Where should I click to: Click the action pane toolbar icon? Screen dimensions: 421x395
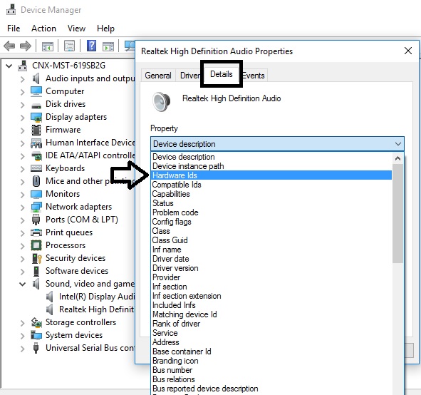click(x=108, y=46)
